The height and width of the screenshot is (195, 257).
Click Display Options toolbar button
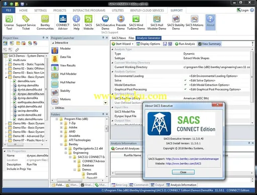tap(148, 44)
